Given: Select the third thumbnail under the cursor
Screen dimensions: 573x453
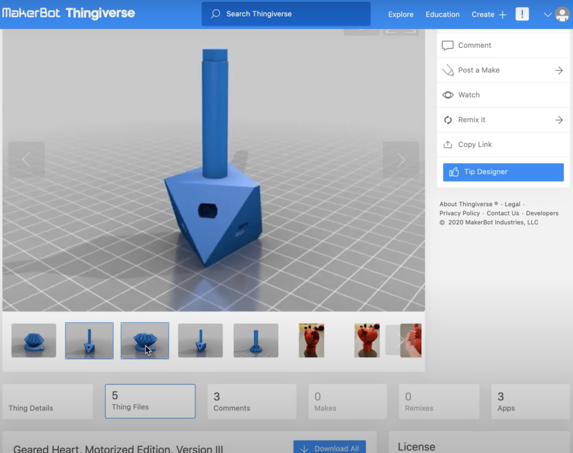Looking at the screenshot, I should point(145,341).
